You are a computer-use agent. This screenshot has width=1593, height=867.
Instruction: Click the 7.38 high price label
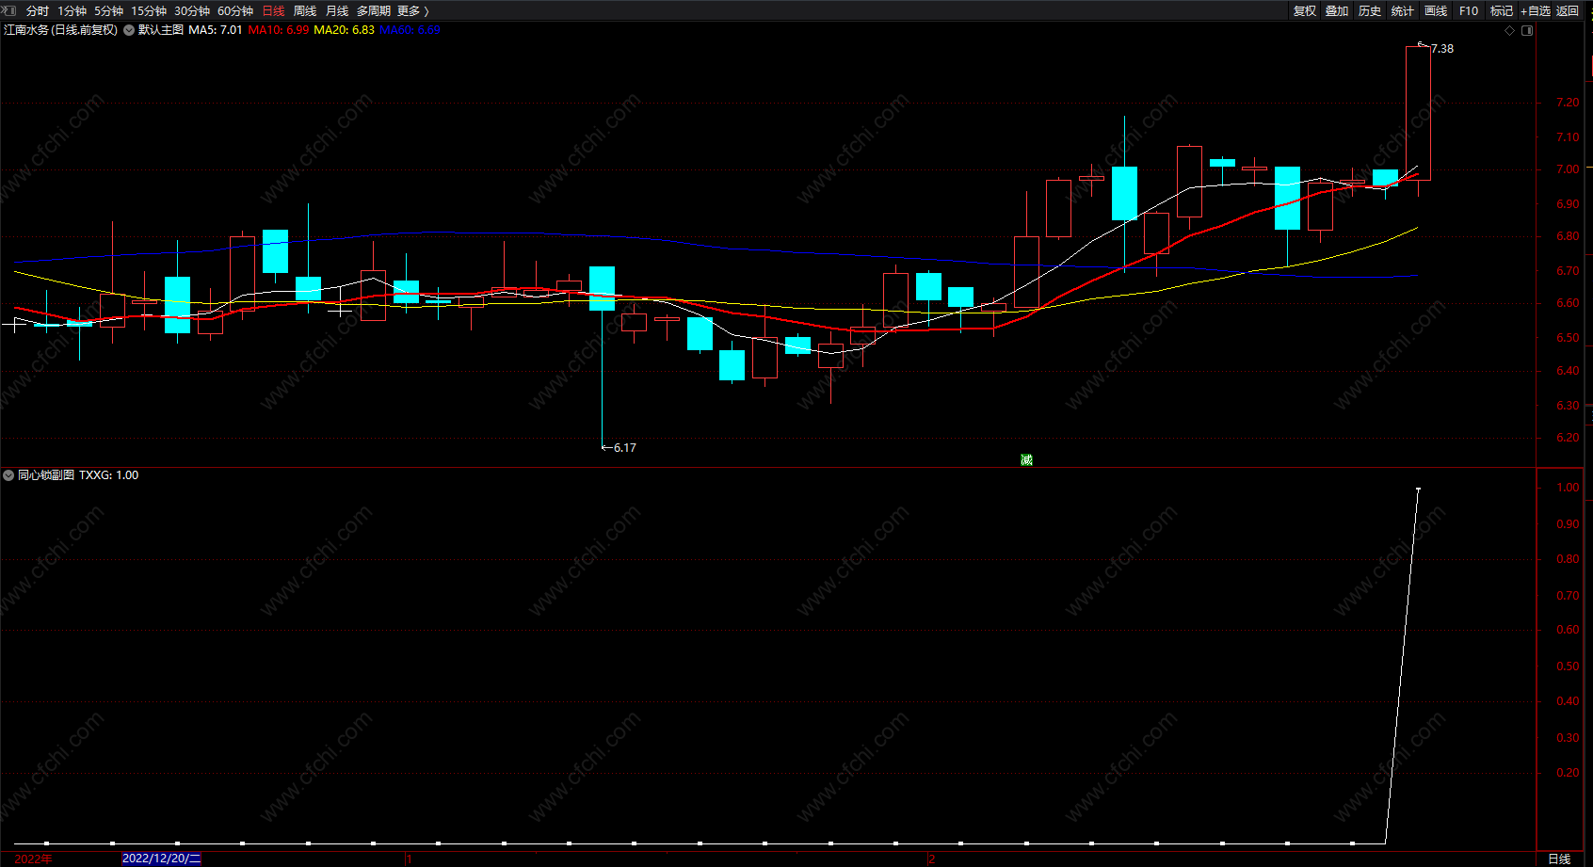click(1442, 49)
